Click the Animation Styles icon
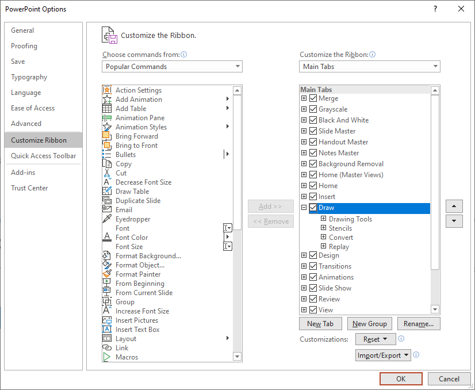The height and width of the screenshot is (390, 475). (106, 127)
